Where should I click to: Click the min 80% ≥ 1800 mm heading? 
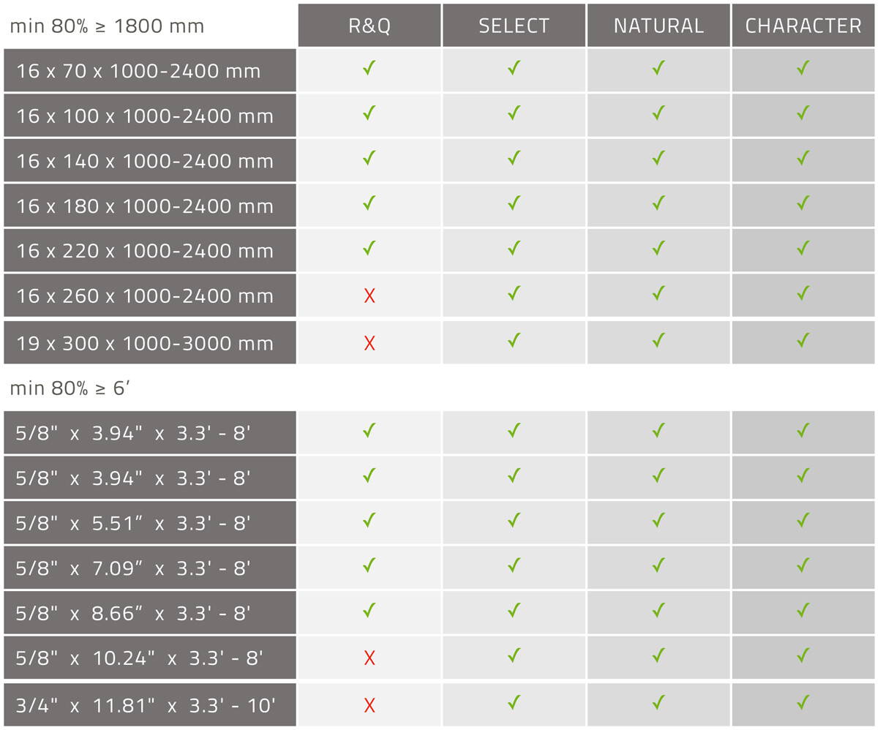tap(107, 26)
